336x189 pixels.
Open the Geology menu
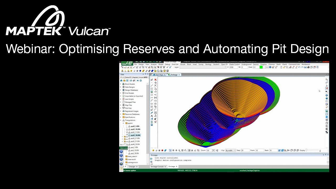[x=208, y=64]
